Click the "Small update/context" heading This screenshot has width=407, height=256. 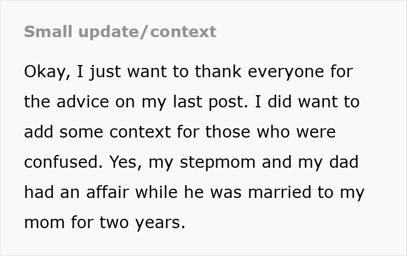click(120, 31)
